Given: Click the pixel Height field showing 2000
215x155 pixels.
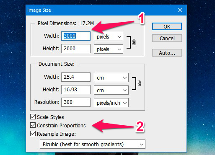Looking at the screenshot, I should coord(76,49).
